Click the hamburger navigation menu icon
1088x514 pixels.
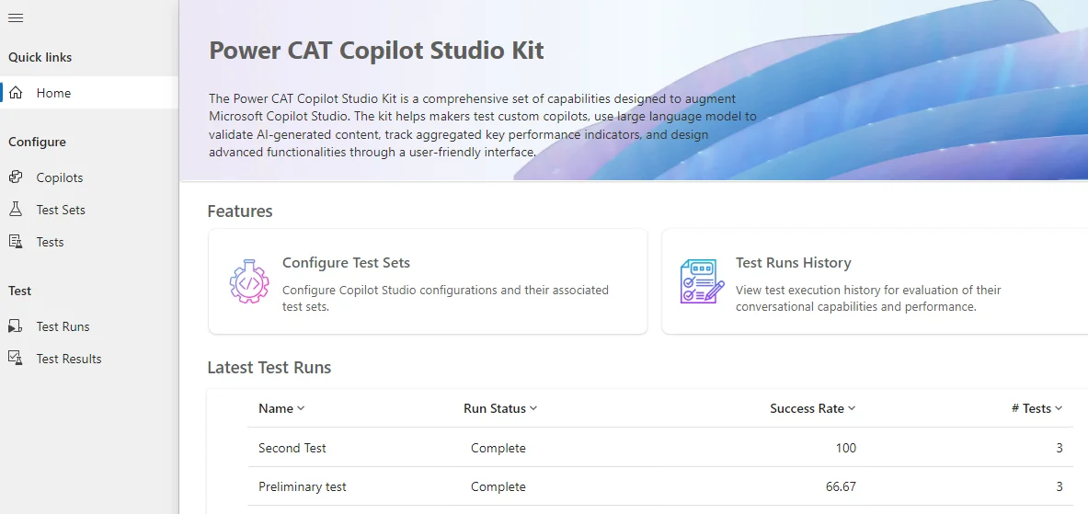pos(16,18)
